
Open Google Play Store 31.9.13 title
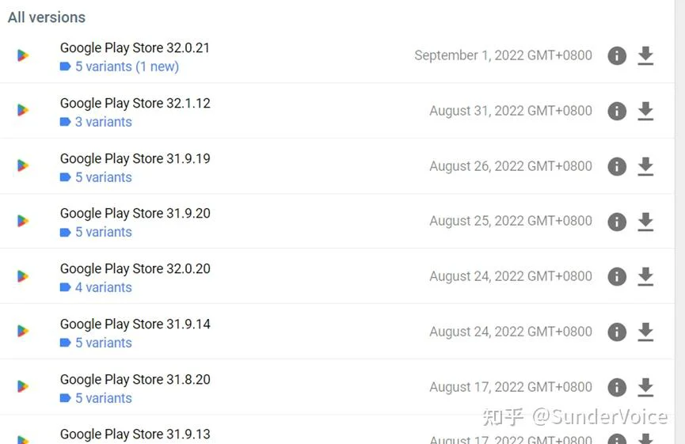point(135,434)
